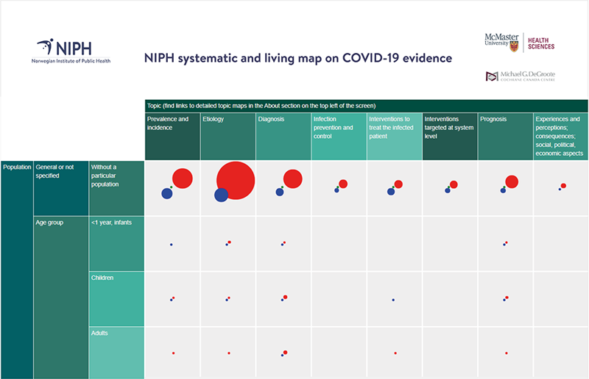Open the Infection prevention and control column header

click(339, 136)
